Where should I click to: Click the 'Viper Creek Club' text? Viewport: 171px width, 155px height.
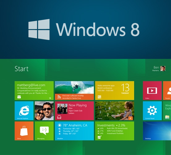pyautogui.click(x=75, y=111)
